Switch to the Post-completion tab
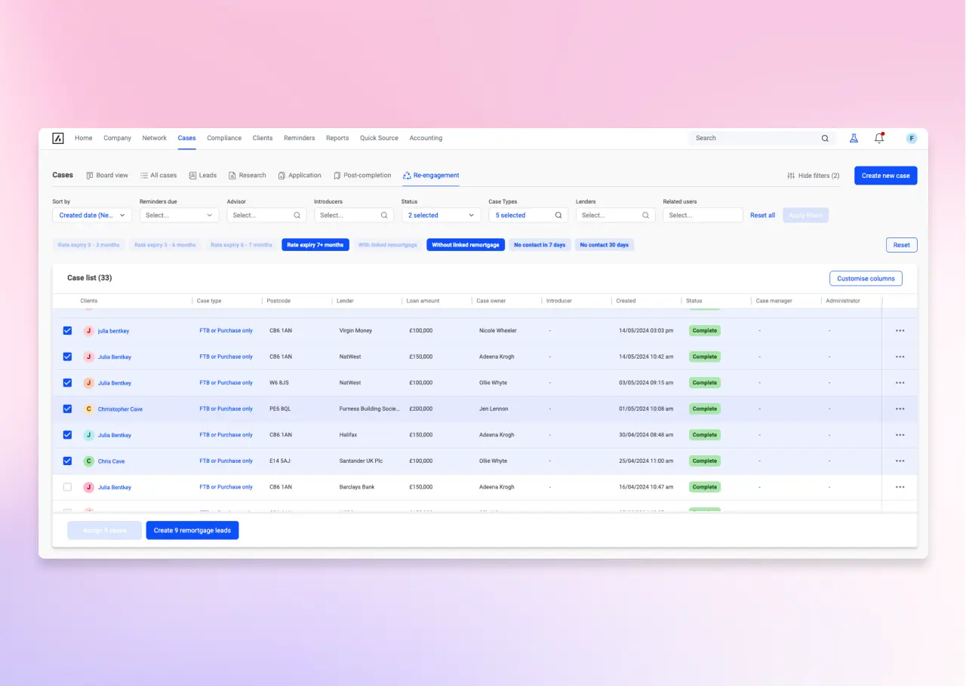Image resolution: width=966 pixels, height=686 pixels. (x=362, y=175)
